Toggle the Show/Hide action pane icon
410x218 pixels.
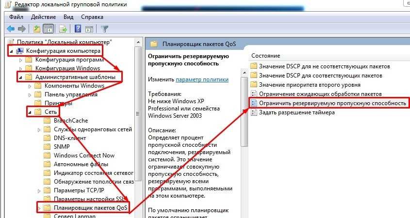pyautogui.click(x=88, y=29)
